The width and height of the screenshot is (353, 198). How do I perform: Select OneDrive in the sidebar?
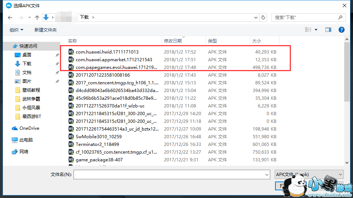coord(29,128)
